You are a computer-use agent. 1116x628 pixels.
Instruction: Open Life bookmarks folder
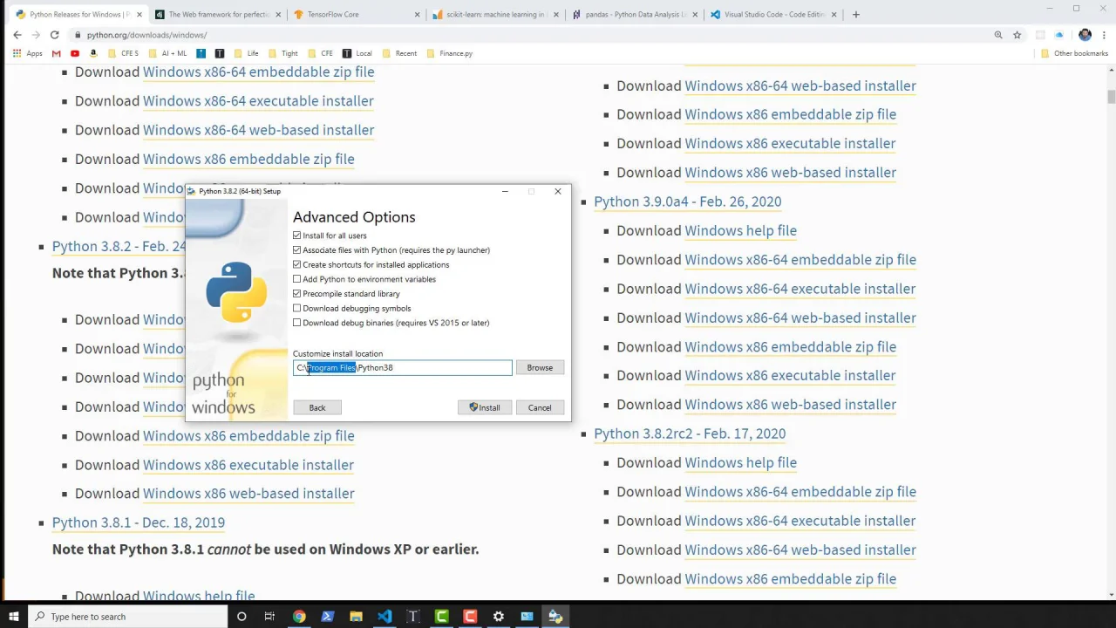246,53
